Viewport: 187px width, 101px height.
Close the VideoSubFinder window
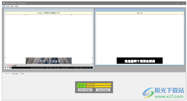coord(183,3)
